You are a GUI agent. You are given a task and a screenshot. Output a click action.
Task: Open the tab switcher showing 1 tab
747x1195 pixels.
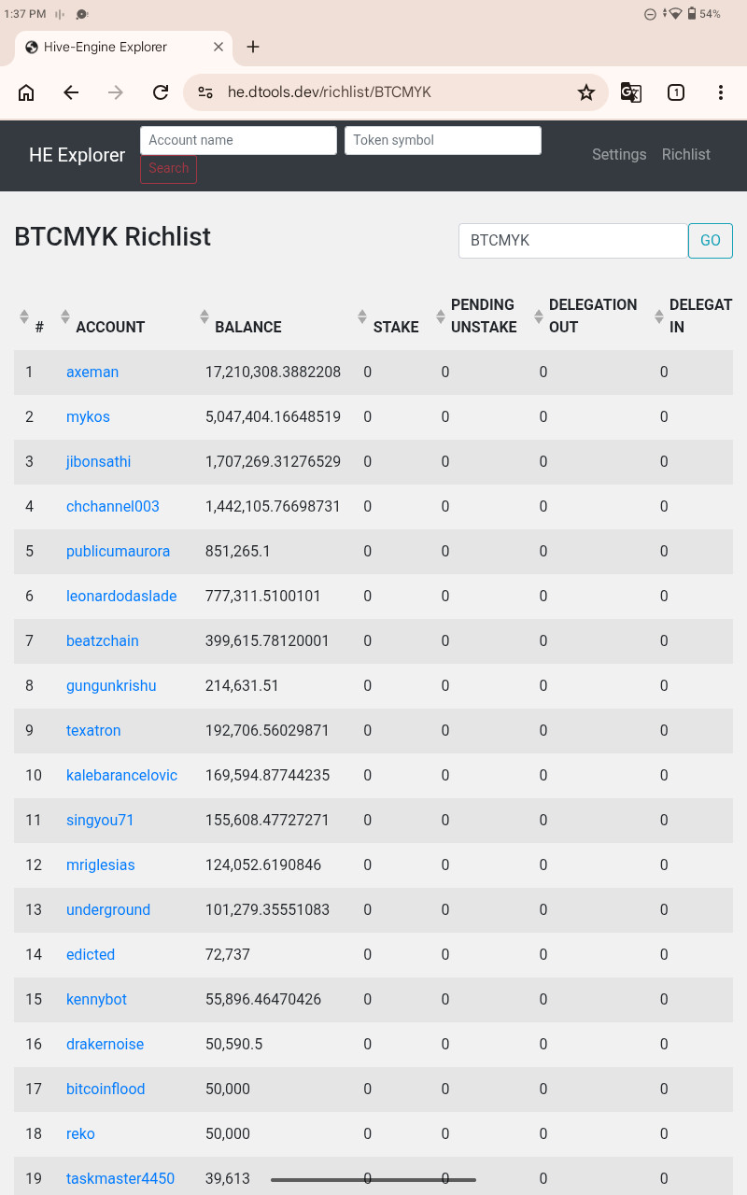676,92
